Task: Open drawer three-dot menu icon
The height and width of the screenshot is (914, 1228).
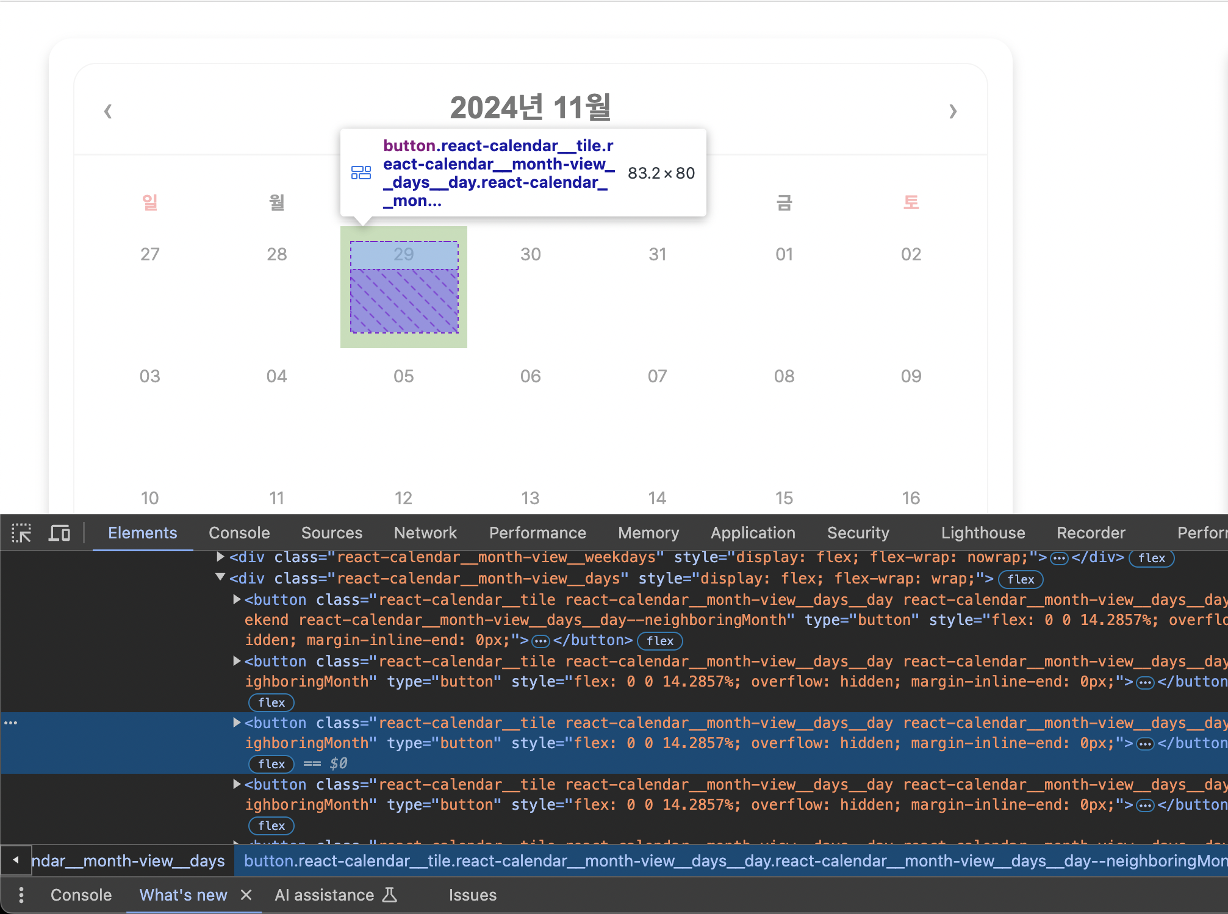Action: point(21,895)
